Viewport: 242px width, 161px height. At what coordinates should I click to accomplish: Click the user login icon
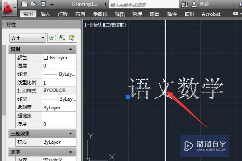[x=194, y=4]
